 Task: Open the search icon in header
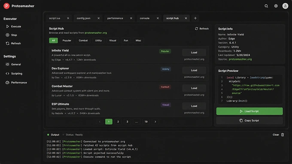pos(266,6)
